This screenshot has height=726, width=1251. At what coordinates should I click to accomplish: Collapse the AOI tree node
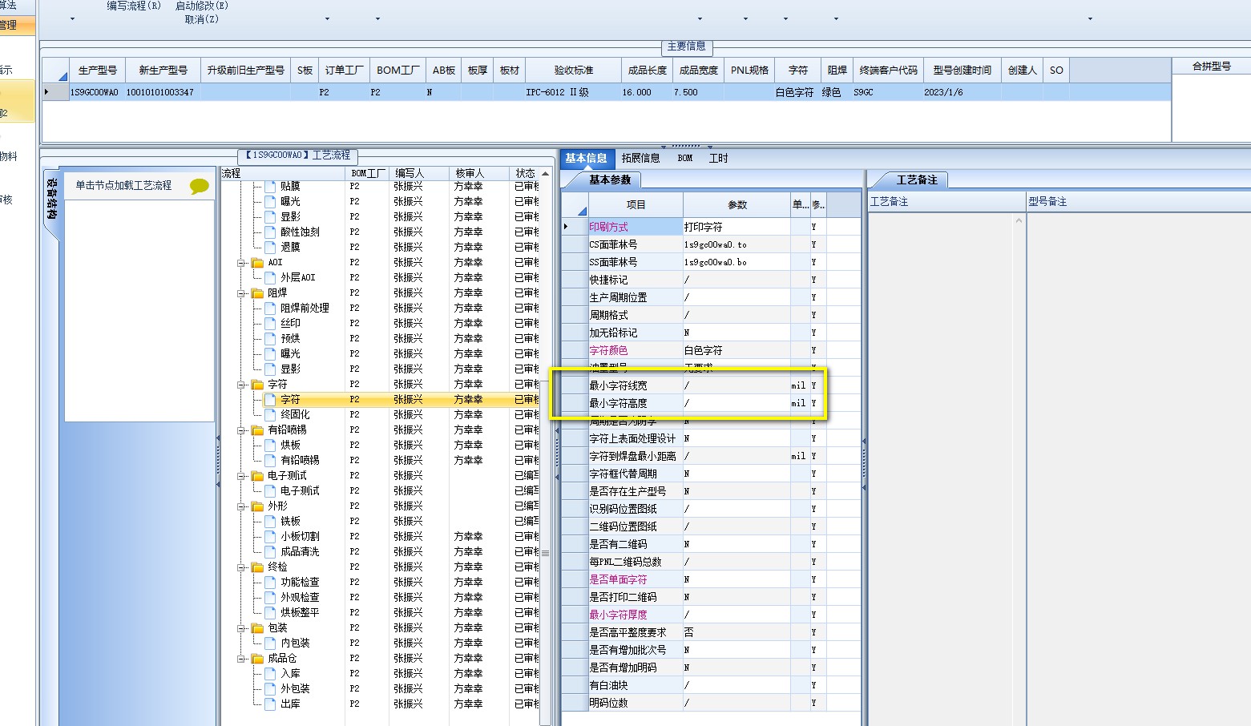(241, 263)
